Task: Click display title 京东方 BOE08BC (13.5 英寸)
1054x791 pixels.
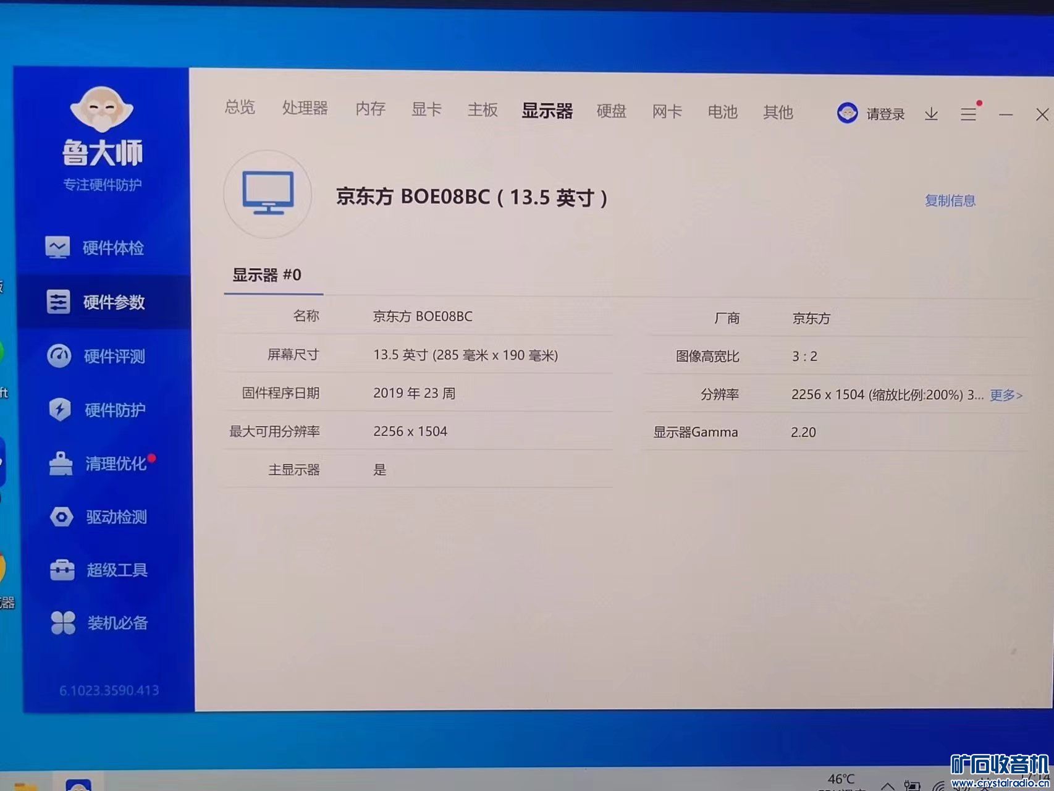Action: (472, 197)
